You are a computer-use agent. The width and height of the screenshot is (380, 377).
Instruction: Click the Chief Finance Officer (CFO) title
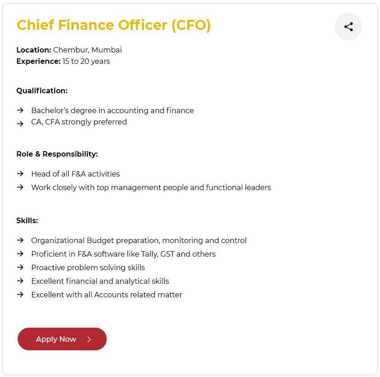(x=114, y=25)
